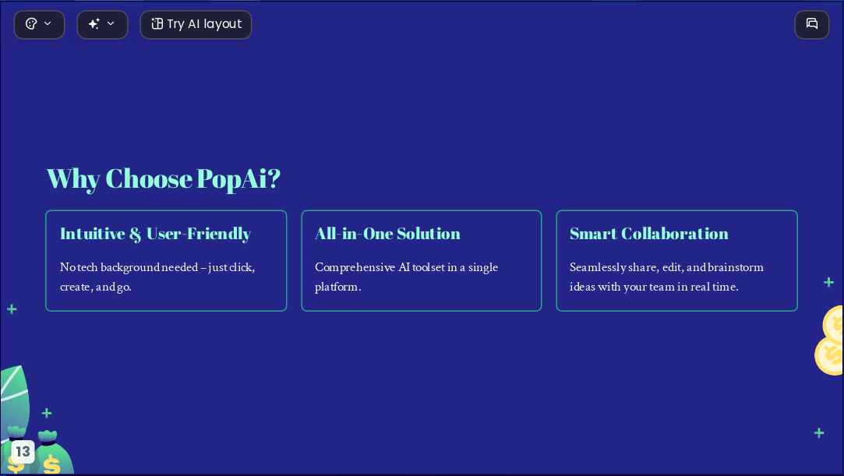Select the 'All-in-One Solution' card title
Viewport: 844px width, 476px height.
(387, 234)
